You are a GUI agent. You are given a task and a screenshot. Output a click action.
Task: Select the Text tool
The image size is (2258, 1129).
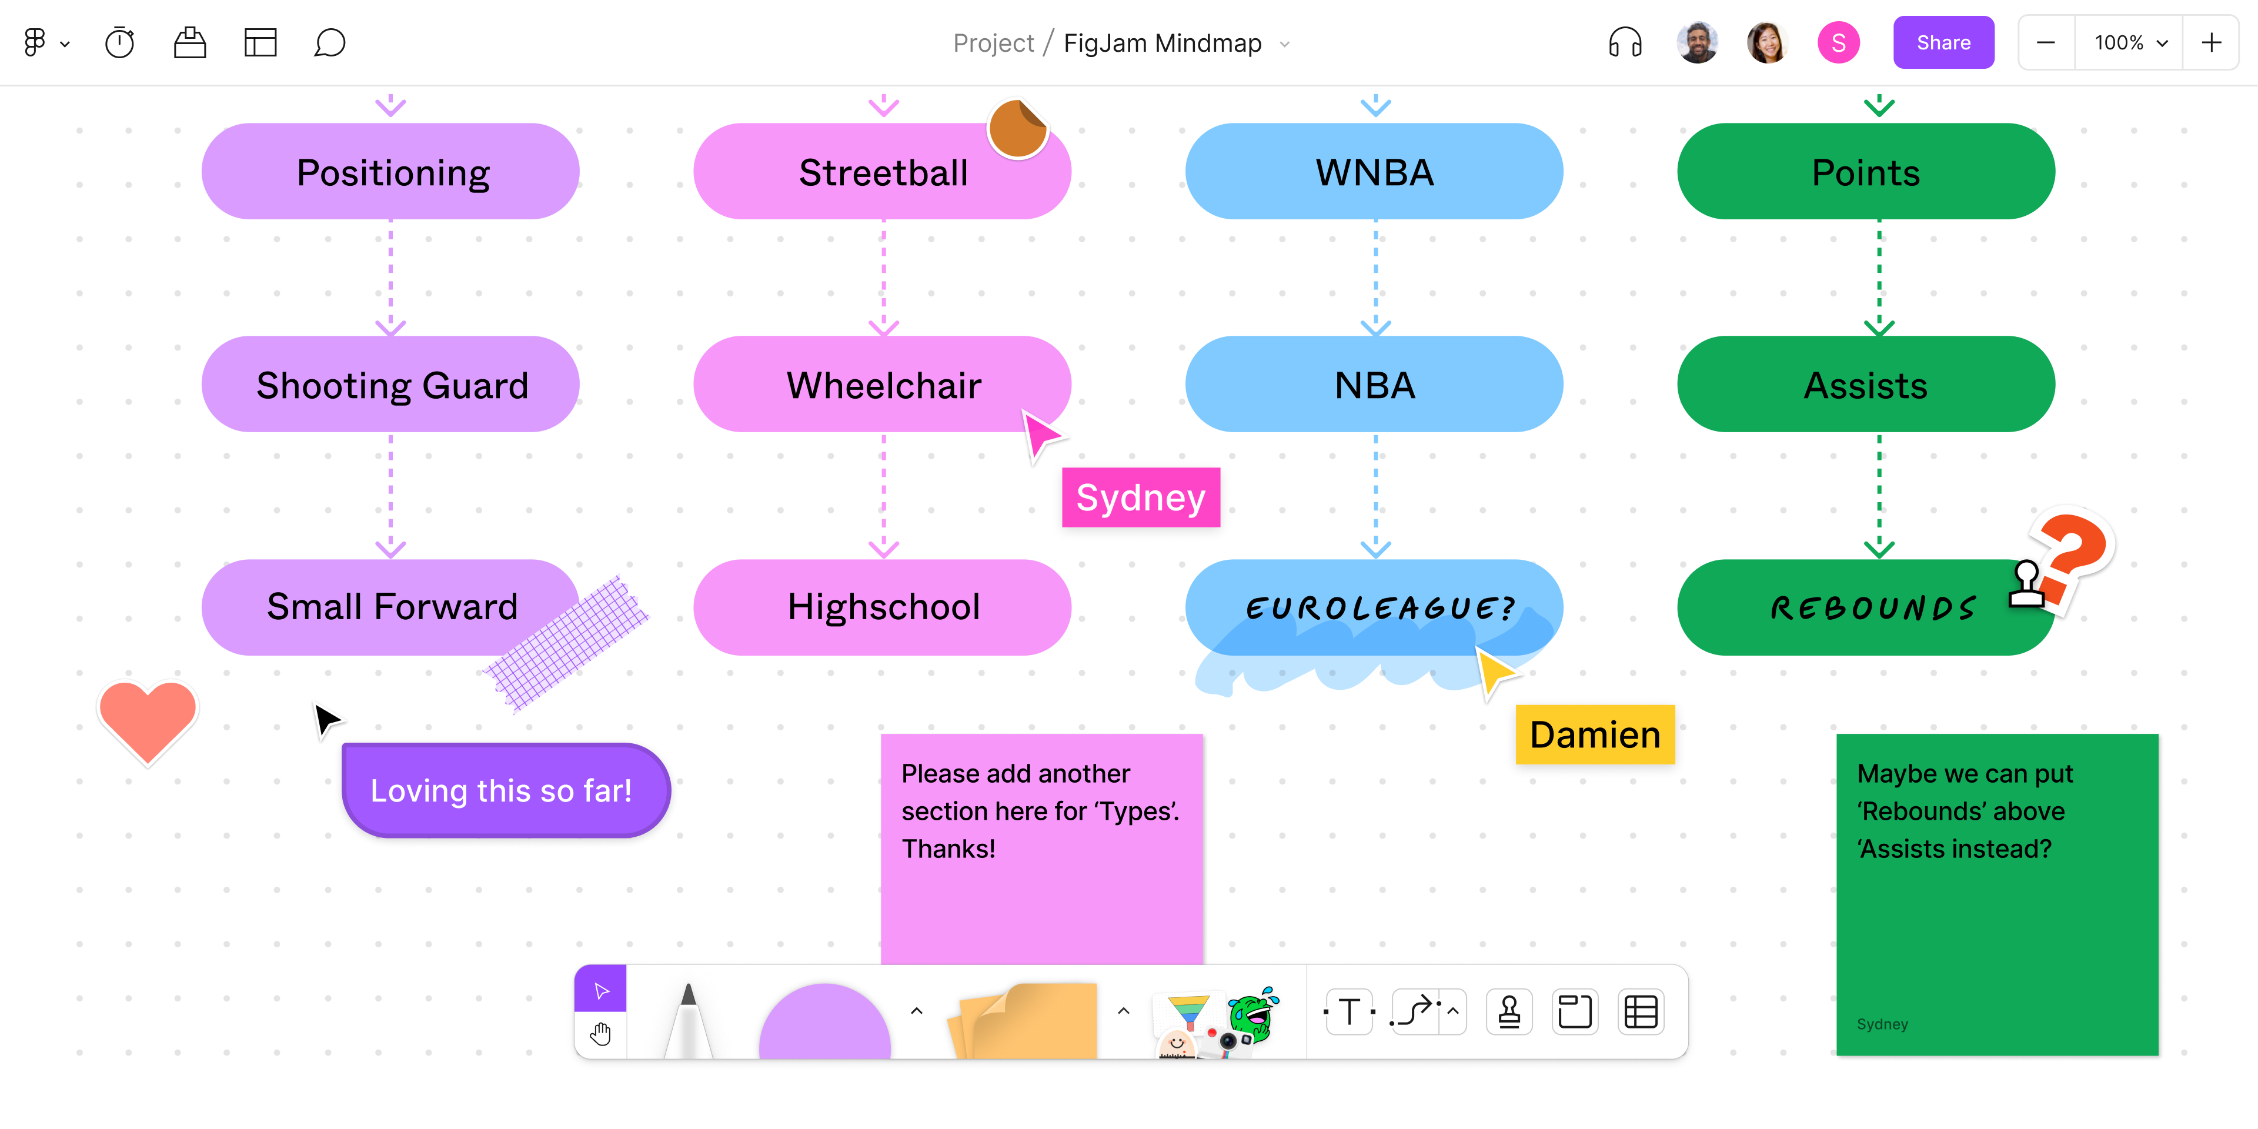[x=1349, y=1013]
